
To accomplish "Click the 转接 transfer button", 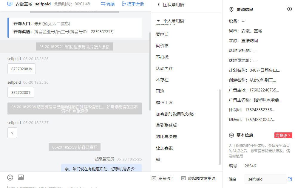I will point(108,4).
